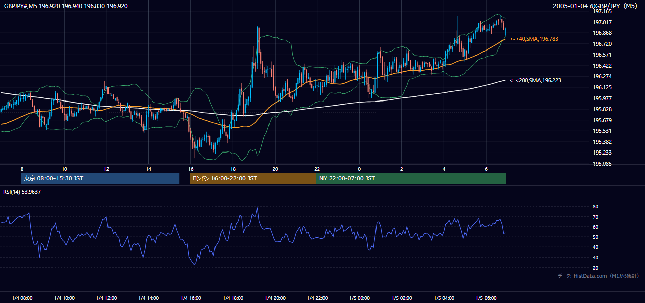
Task: Click the 1/5 04:00 time label
Action: click(444, 298)
